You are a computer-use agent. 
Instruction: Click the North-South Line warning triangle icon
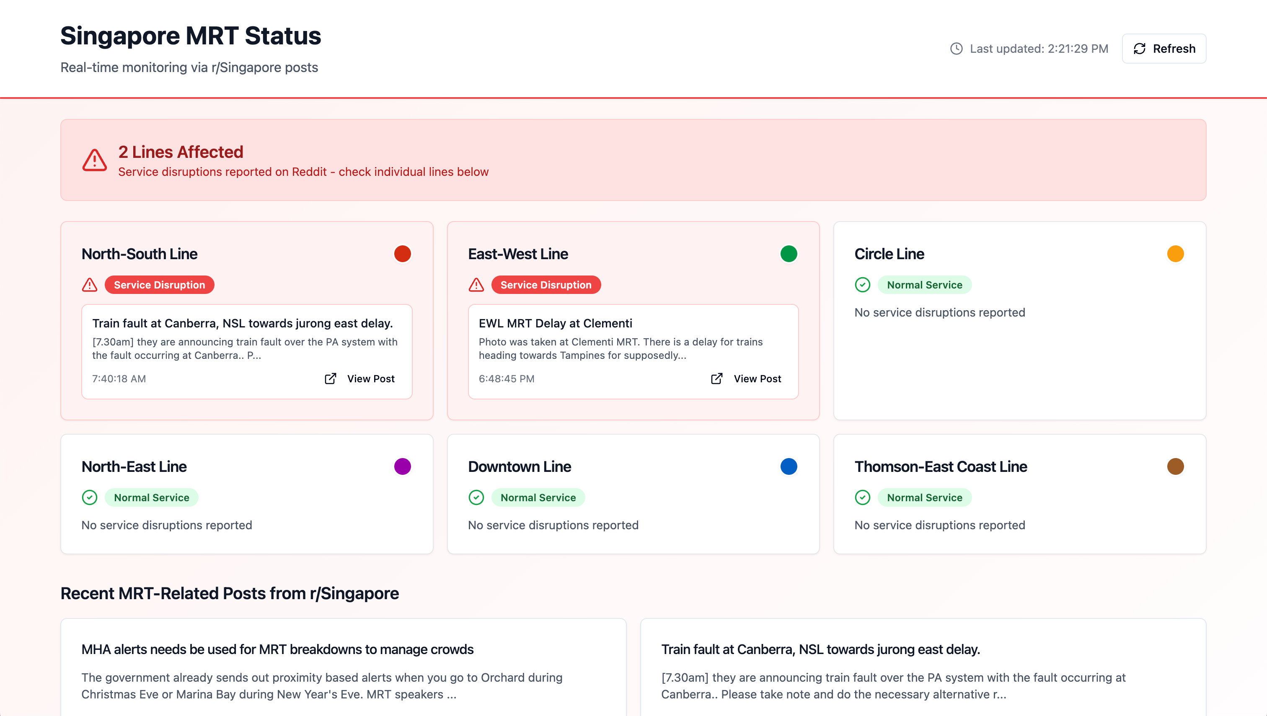point(90,285)
